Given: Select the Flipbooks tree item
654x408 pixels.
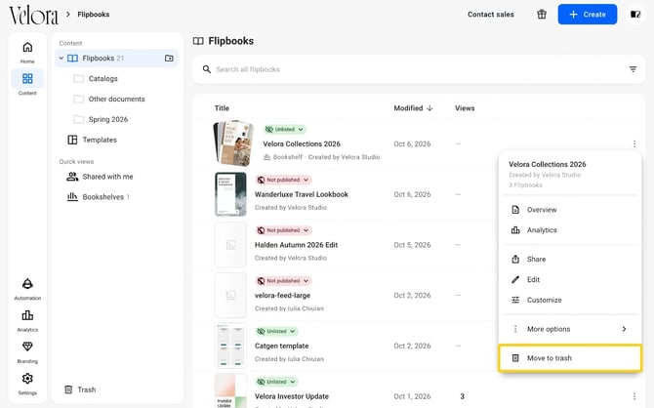Looking at the screenshot, I should (117, 58).
